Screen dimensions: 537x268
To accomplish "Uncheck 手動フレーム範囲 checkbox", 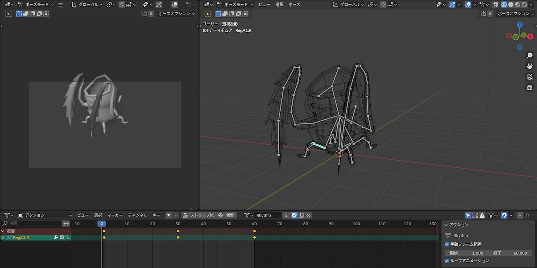I will coord(447,244).
